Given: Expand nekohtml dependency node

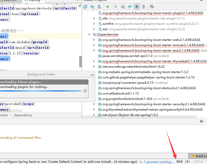Looking at the screenshot, I should pos(94,66).
